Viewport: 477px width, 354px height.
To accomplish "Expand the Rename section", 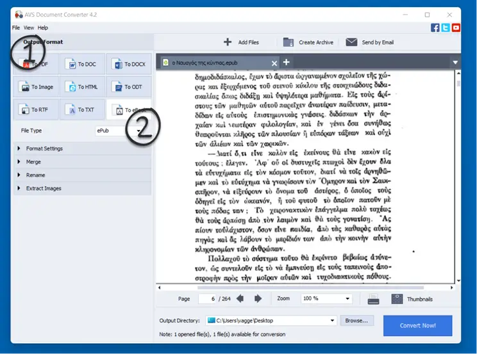I will click(83, 175).
